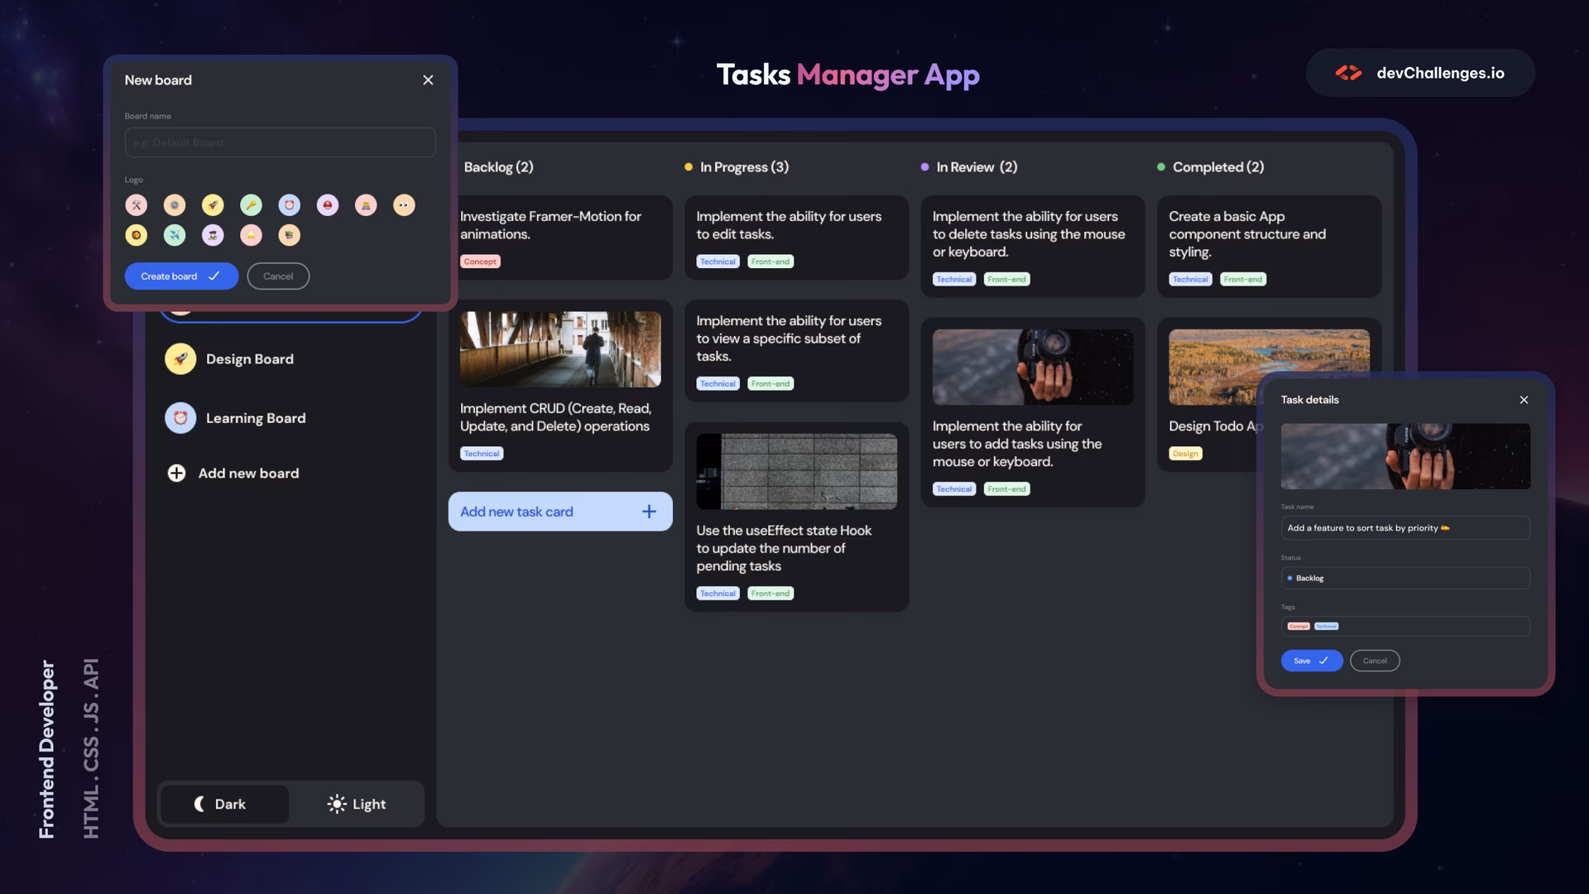Open the Status dropdown showing Backlog

(1404, 578)
